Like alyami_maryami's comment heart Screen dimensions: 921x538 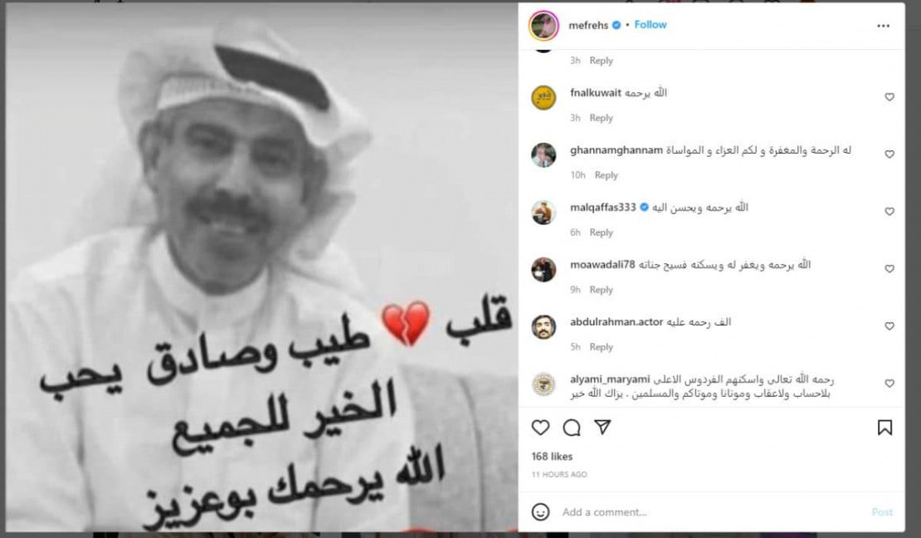click(889, 384)
